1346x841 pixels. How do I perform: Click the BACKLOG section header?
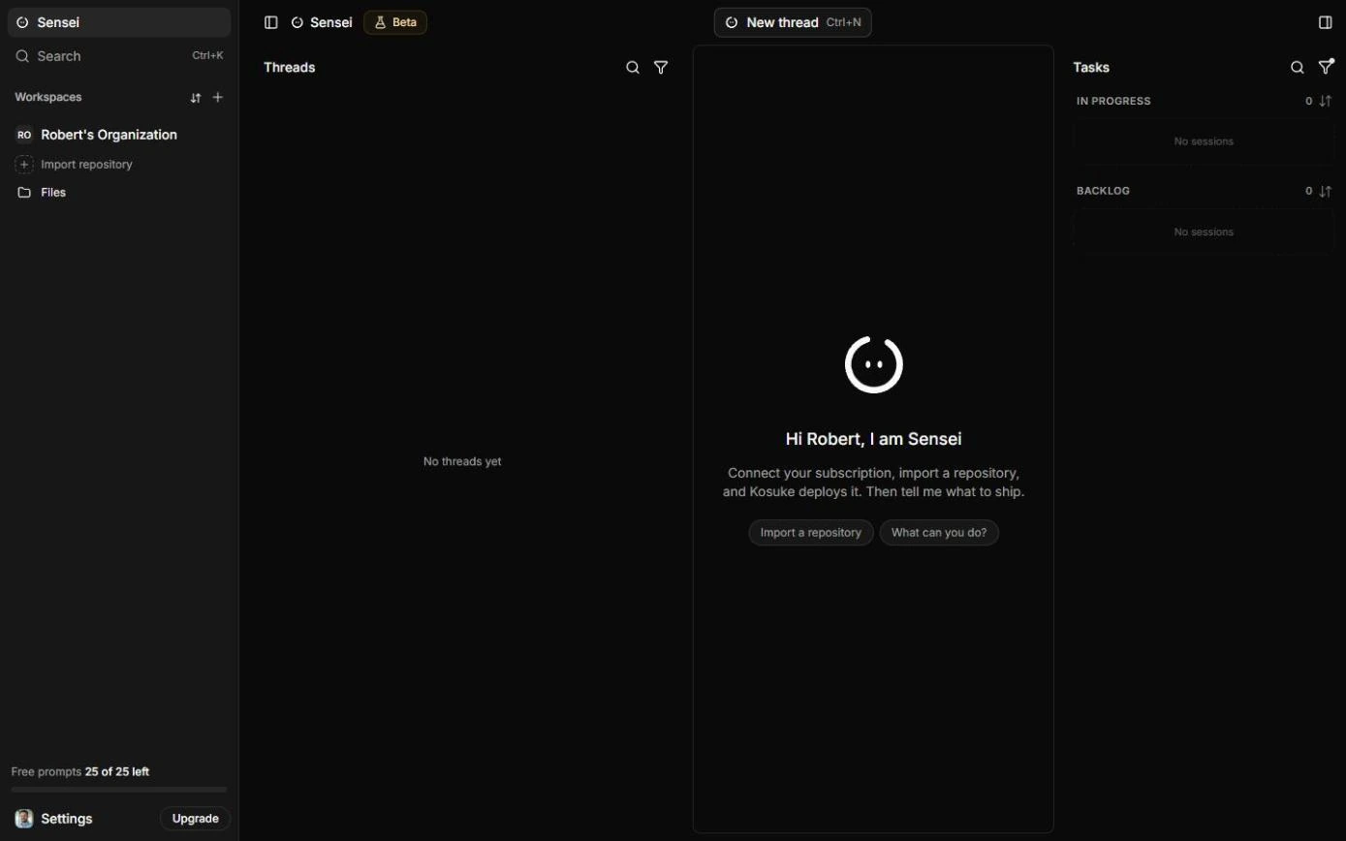coord(1103,191)
